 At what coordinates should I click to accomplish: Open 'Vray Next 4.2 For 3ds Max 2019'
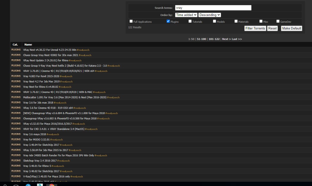(41, 82)
